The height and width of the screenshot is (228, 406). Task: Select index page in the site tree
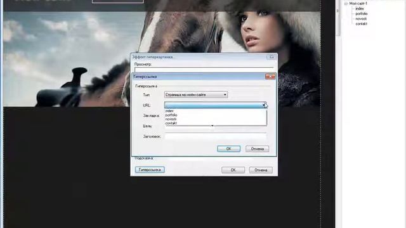360,8
